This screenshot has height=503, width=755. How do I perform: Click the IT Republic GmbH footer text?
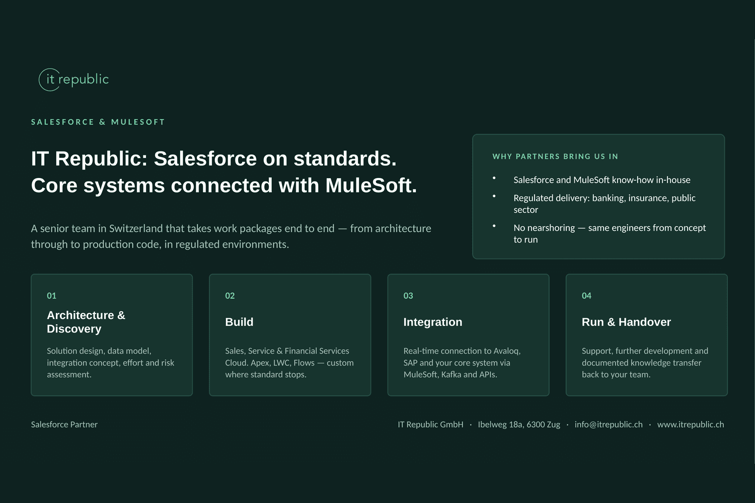430,425
